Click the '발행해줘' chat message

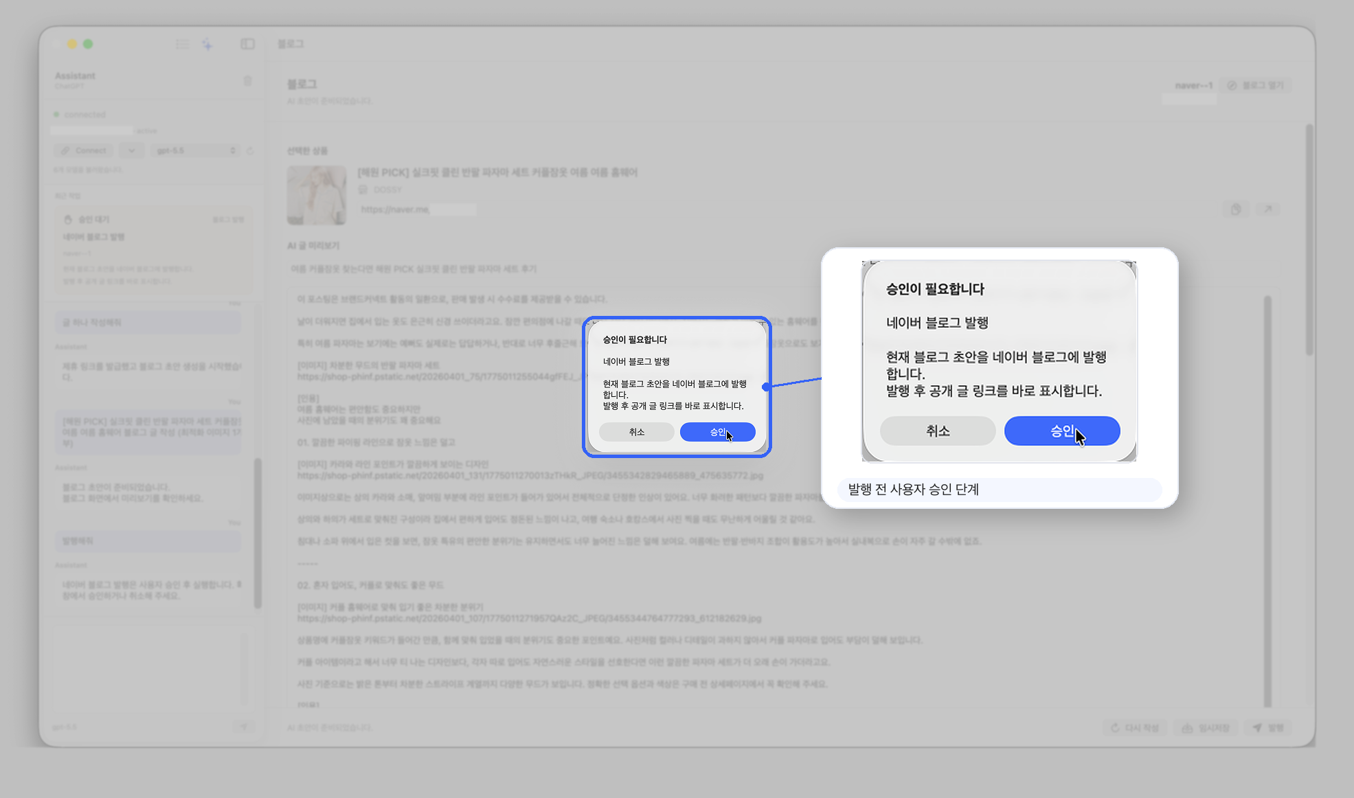[x=148, y=541]
